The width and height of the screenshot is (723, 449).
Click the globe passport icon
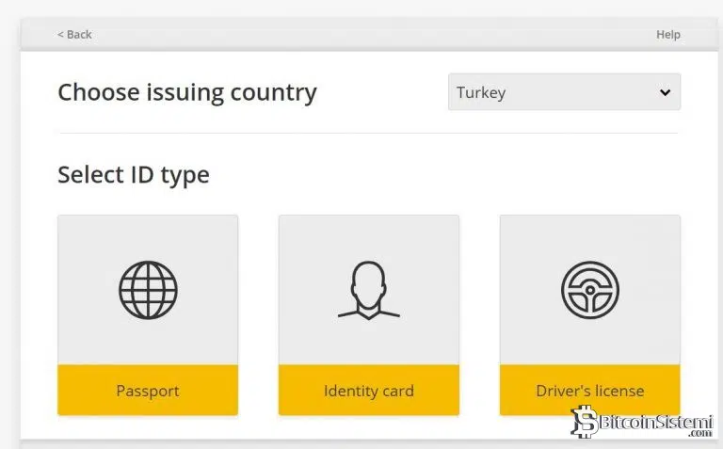pos(148,289)
